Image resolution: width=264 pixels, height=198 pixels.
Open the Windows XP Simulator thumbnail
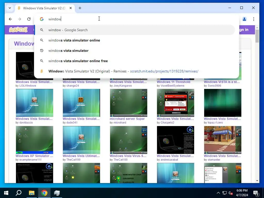pos(35,140)
